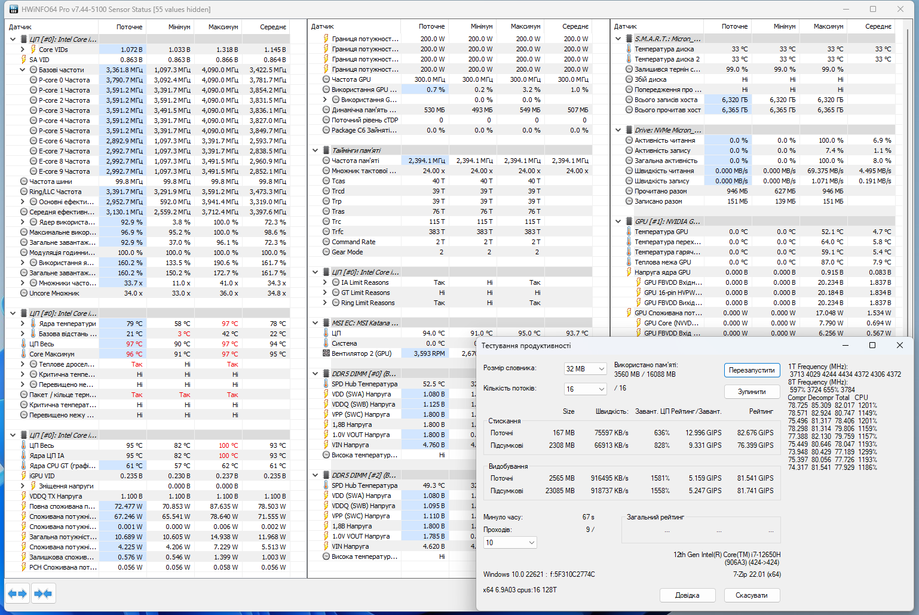919x615 pixels.
Task: Click the HWiNFO64 title bar app icon
Action: click(x=13, y=9)
